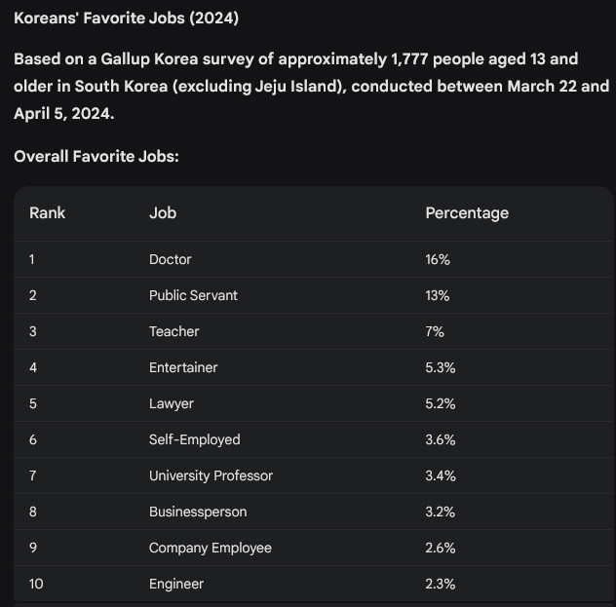The image size is (616, 607).
Task: Click the Overall Favorite Jobs heading
Action: pyautogui.click(x=96, y=156)
